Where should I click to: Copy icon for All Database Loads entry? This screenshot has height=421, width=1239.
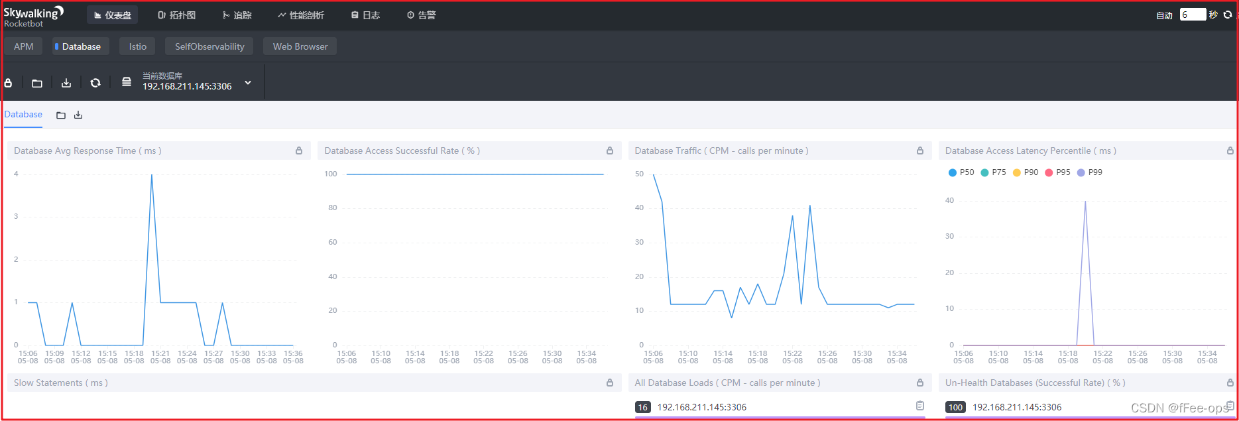[x=920, y=406]
